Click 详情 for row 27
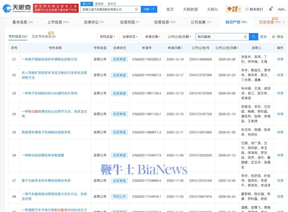 (280, 180)
